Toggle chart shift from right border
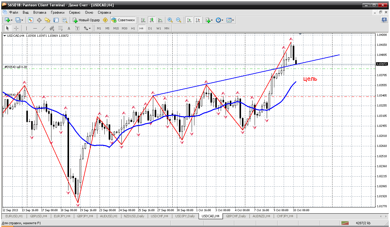Screen dimensions: 390x227 pyautogui.click(x=198, y=20)
